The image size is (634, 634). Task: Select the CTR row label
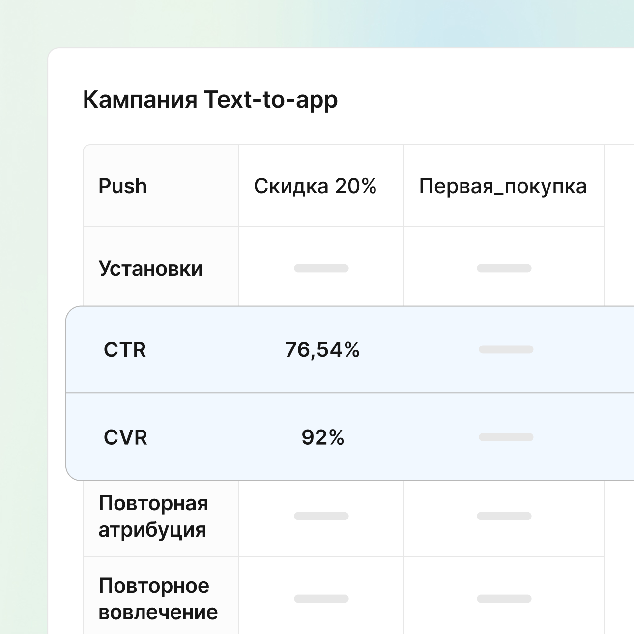[125, 350]
